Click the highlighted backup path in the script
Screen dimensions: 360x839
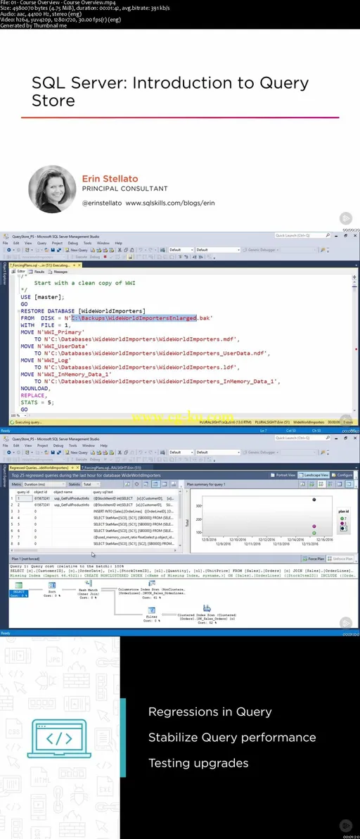134,318
